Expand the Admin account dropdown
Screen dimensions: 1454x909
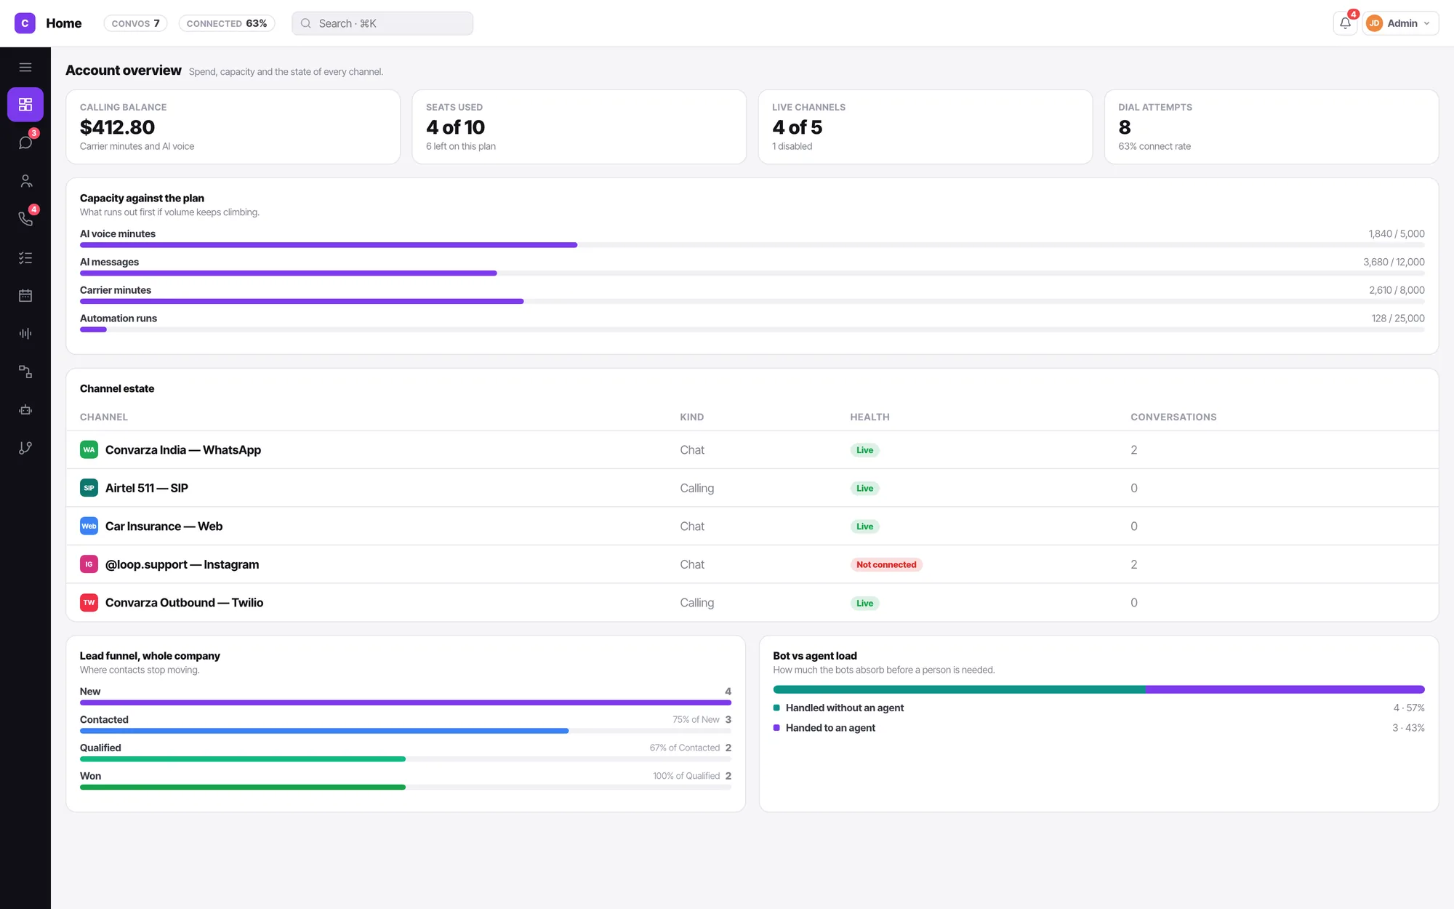1400,23
